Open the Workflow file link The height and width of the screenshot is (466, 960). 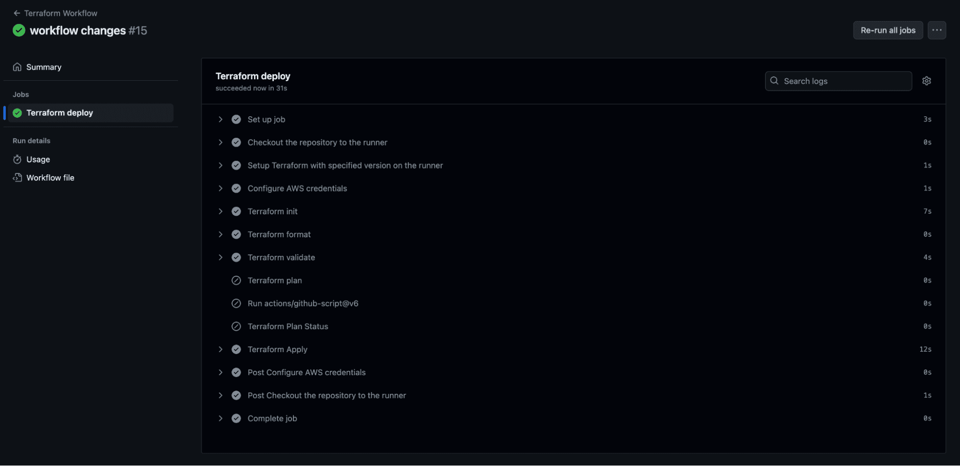click(50, 178)
